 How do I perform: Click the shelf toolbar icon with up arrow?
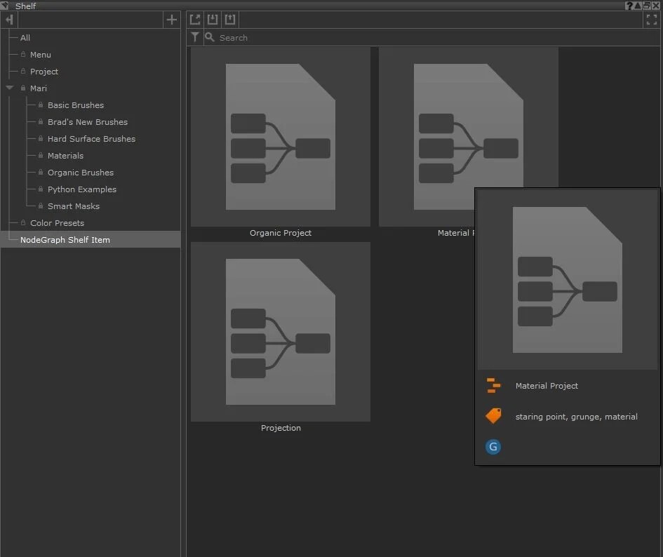pos(229,20)
